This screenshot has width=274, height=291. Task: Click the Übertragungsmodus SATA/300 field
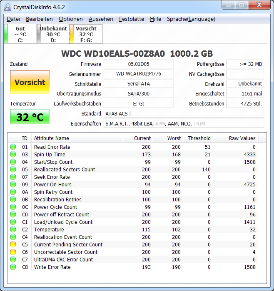[139, 93]
